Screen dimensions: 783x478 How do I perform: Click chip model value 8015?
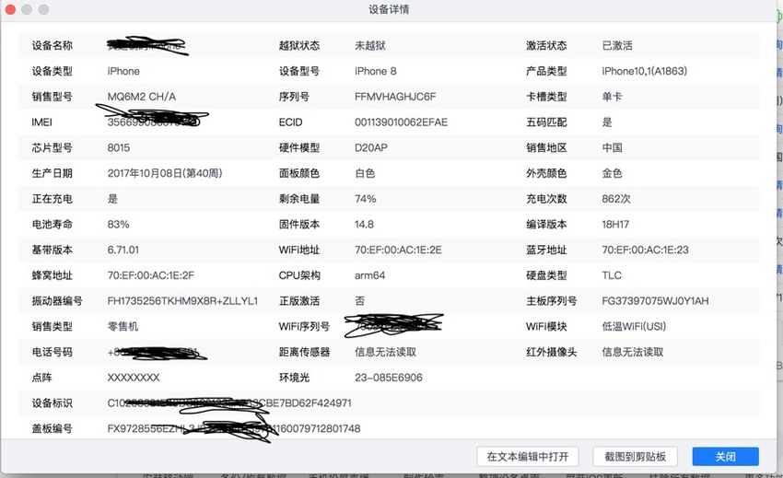coord(118,147)
